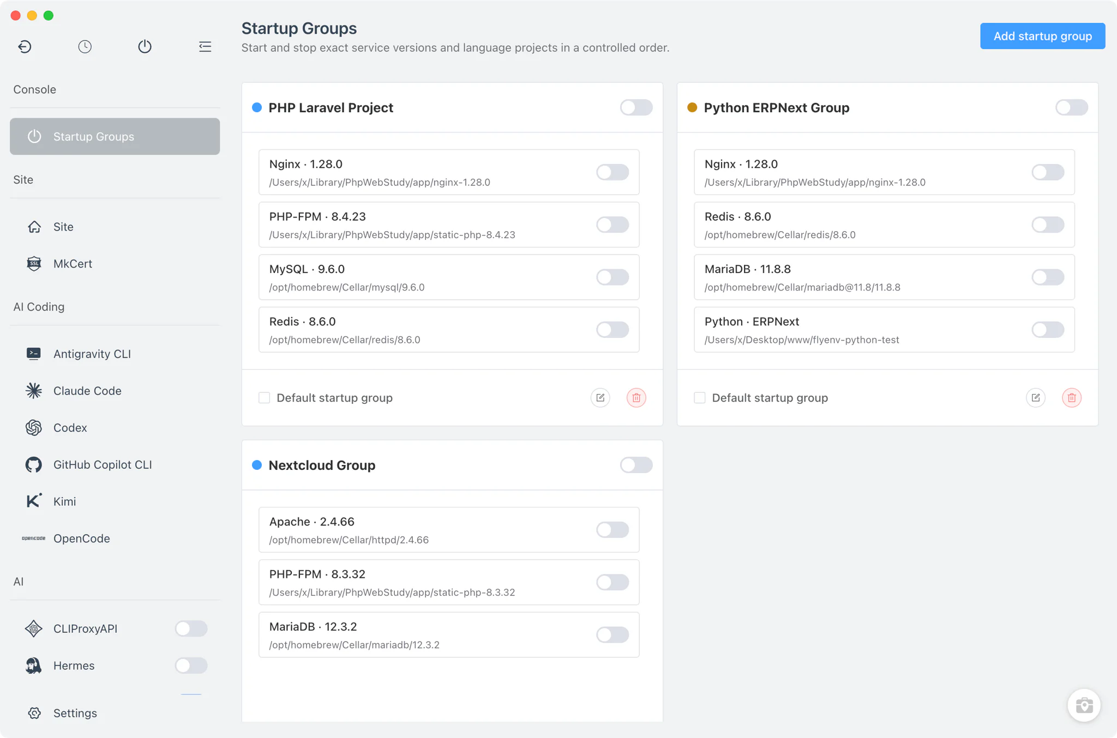Toggle Hermes switch in sidebar
1117x738 pixels.
click(191, 666)
